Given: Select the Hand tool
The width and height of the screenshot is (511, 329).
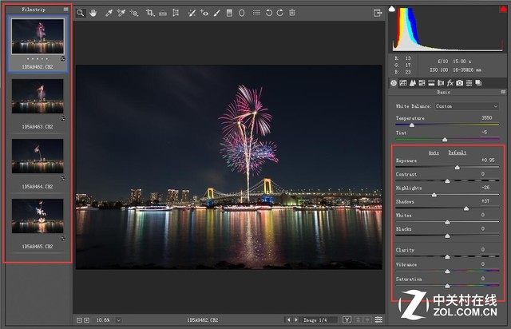Looking at the screenshot, I should point(93,13).
